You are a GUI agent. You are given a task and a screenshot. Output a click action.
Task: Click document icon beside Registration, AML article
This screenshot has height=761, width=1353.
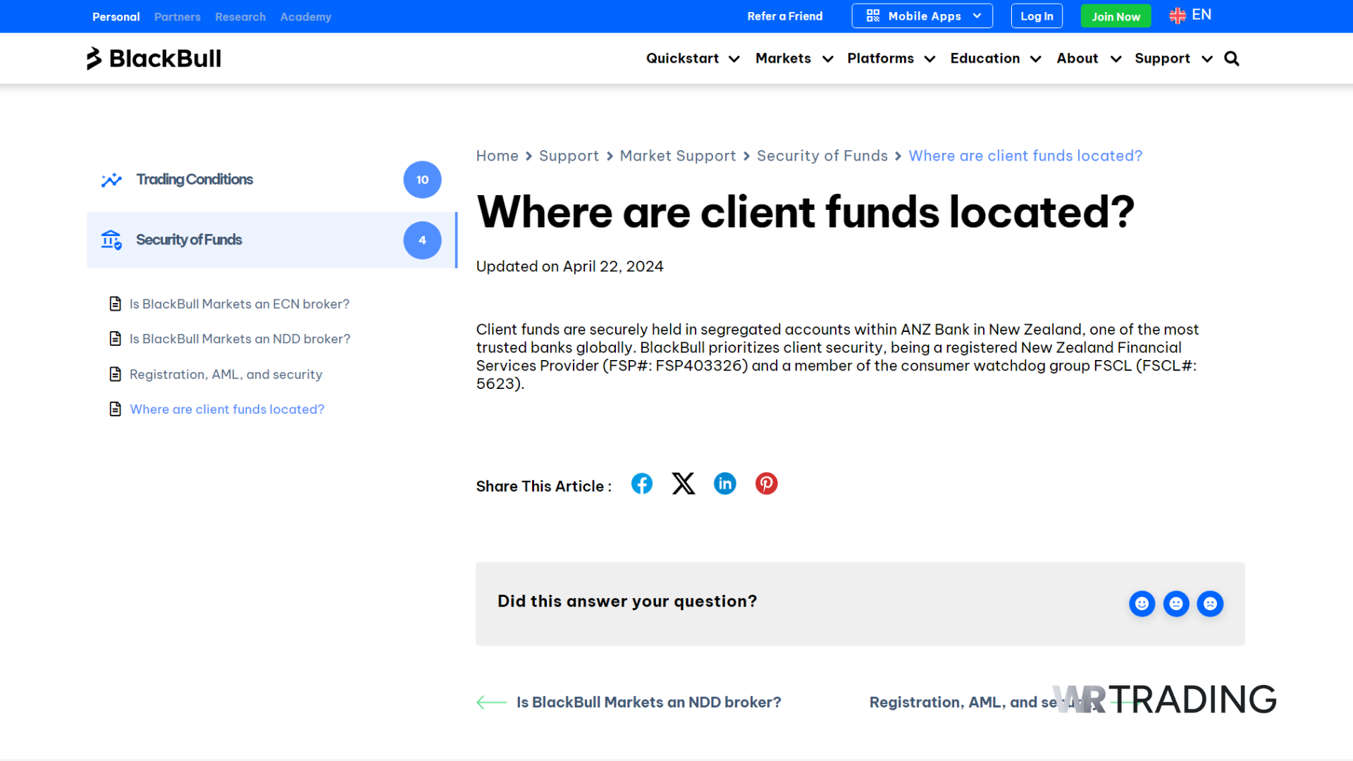point(116,374)
